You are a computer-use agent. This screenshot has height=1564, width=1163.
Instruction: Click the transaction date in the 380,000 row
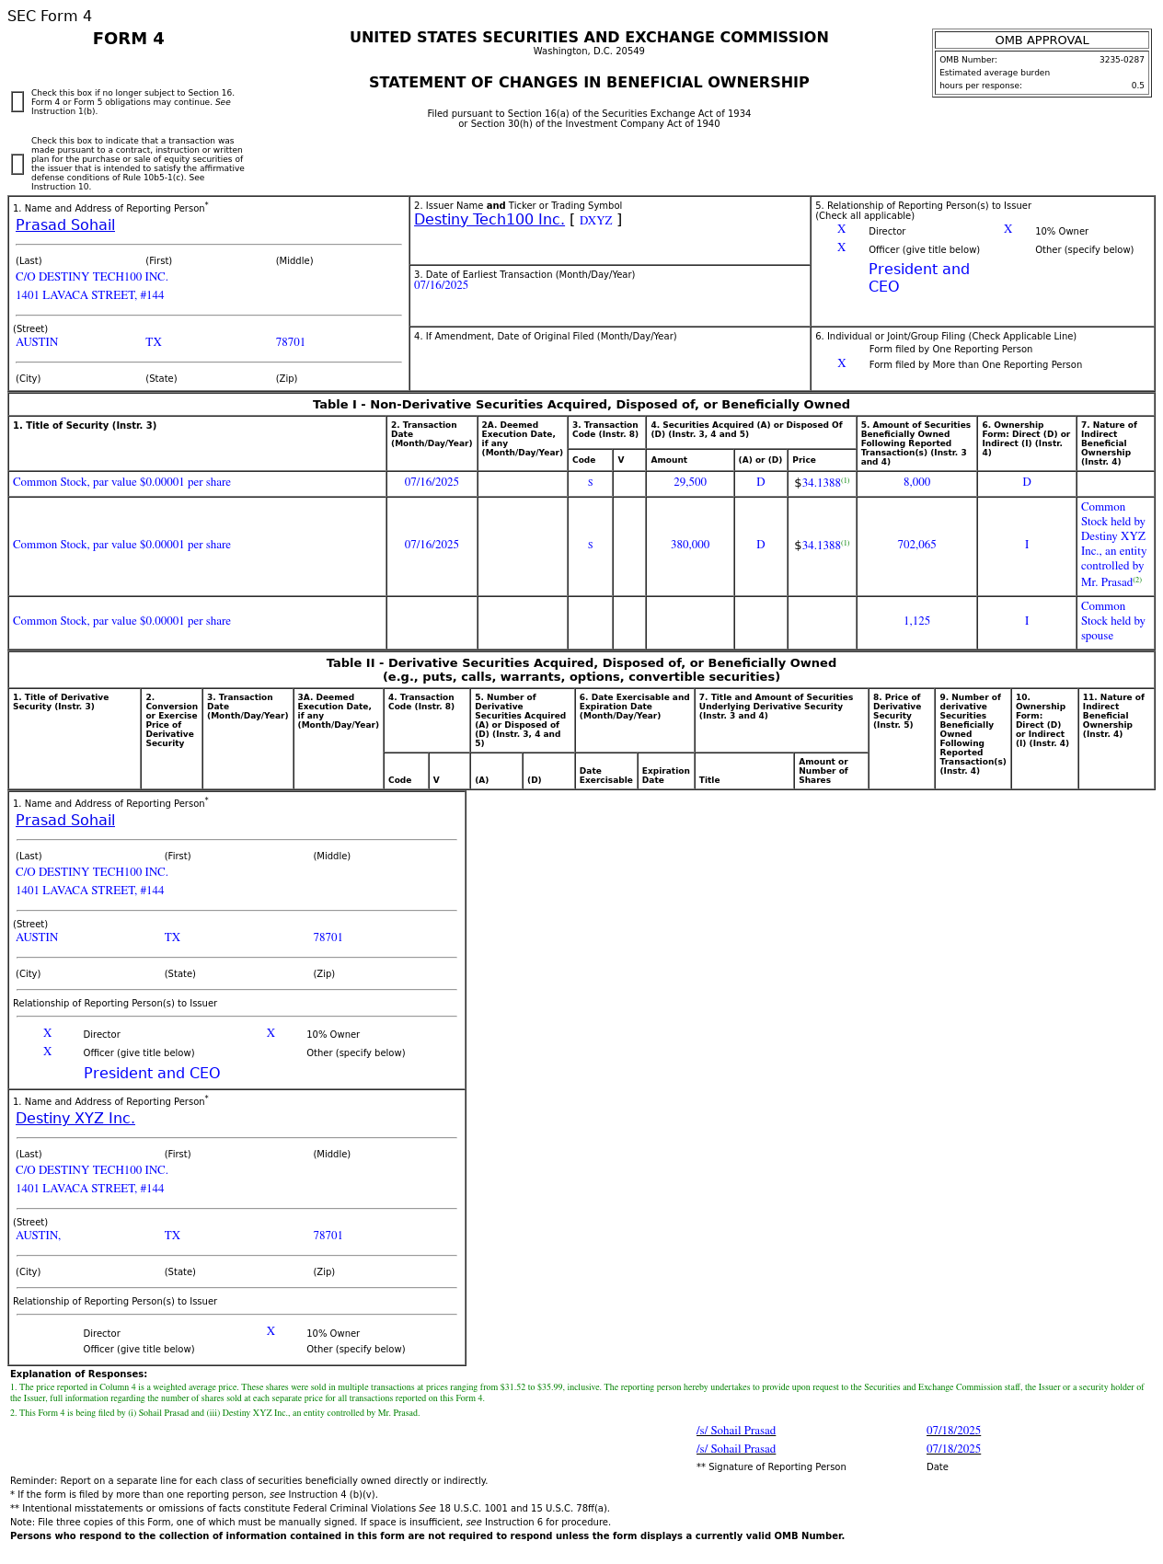(432, 545)
